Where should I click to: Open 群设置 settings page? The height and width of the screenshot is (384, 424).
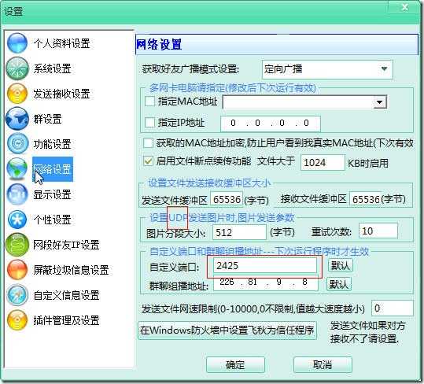(47, 119)
